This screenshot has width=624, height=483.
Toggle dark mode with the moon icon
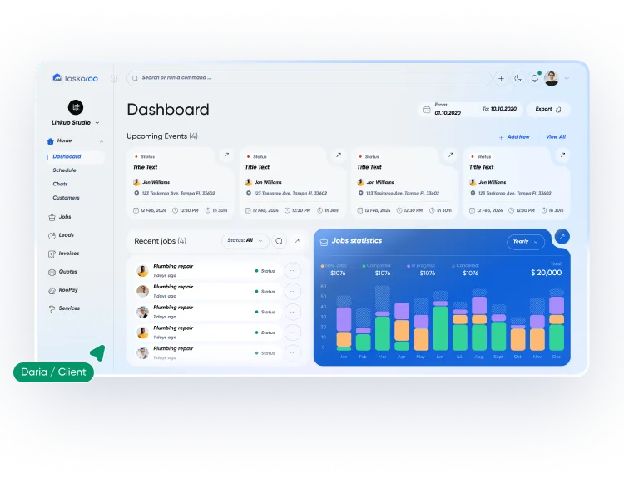518,79
